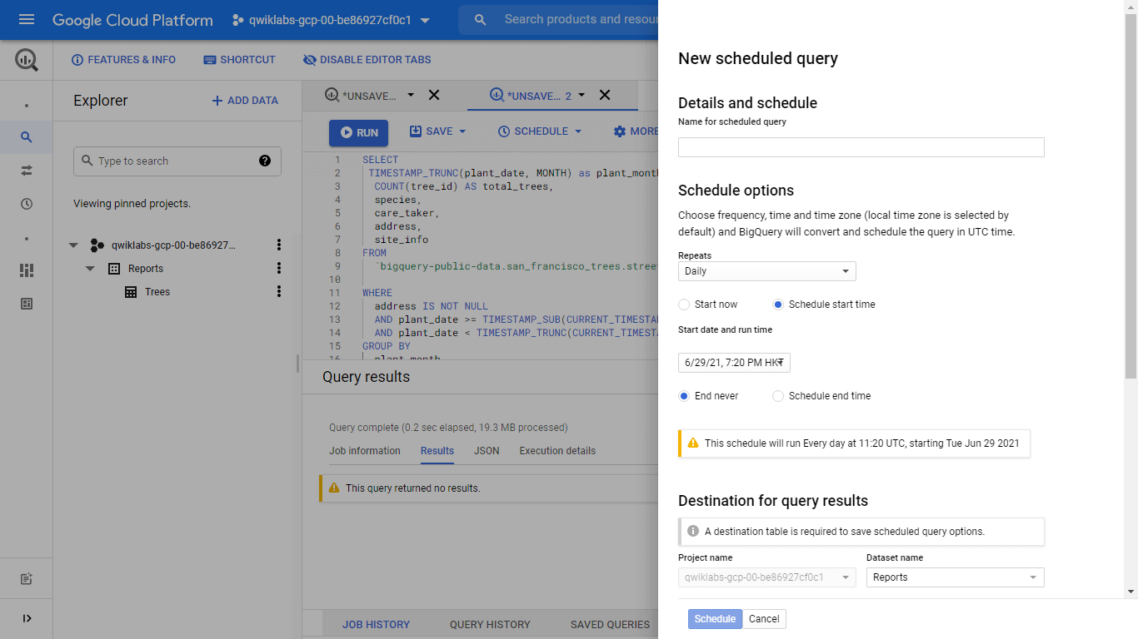This screenshot has width=1138, height=639.
Task: Click DISABLE EDITOR TABS
Action: coord(367,60)
